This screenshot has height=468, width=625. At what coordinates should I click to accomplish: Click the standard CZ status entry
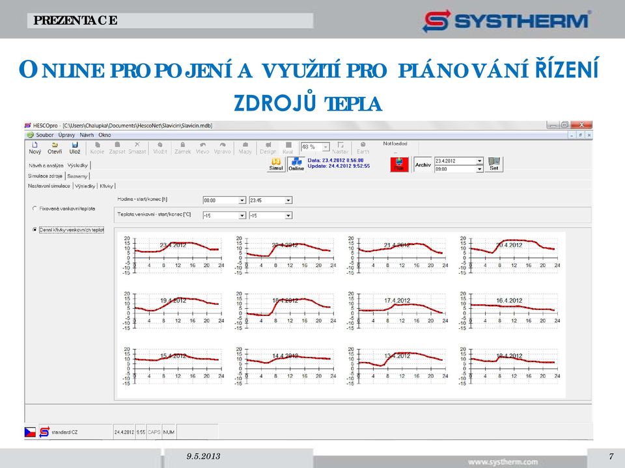pyautogui.click(x=64, y=432)
